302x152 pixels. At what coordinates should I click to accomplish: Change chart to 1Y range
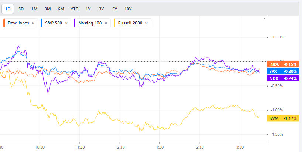click(x=88, y=9)
